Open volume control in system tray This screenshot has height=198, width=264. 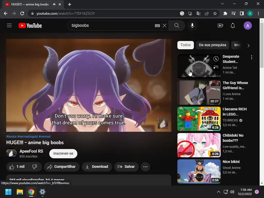[232, 192]
